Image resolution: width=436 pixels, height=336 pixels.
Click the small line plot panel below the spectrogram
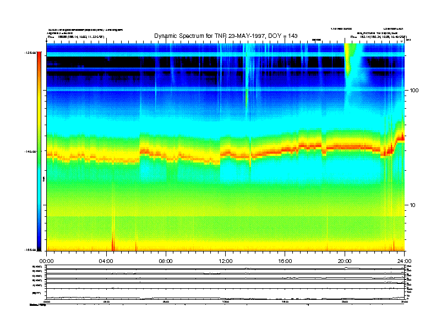click(x=226, y=282)
